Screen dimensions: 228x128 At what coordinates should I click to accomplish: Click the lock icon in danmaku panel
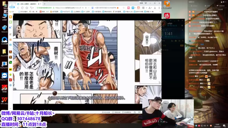(x=221, y=2)
